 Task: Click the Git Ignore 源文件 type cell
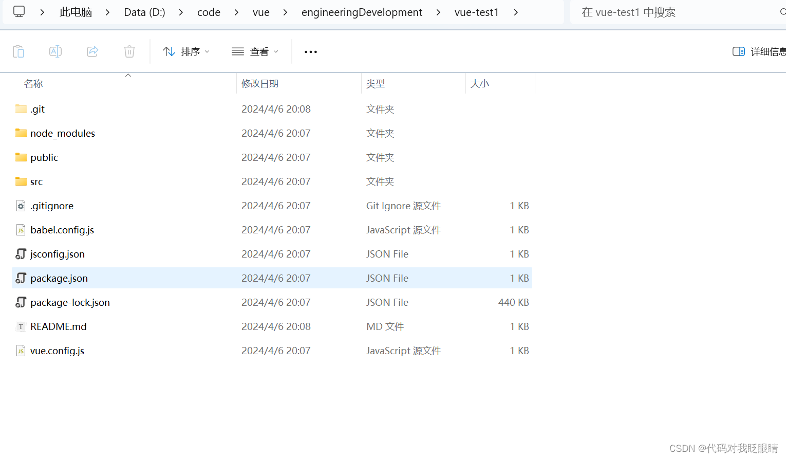pyautogui.click(x=403, y=206)
